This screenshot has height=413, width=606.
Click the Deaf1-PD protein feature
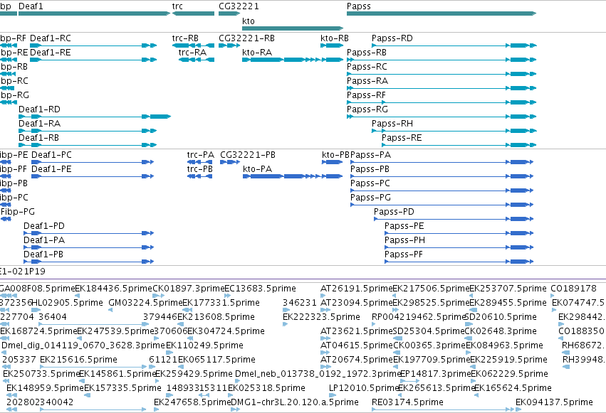(89, 233)
